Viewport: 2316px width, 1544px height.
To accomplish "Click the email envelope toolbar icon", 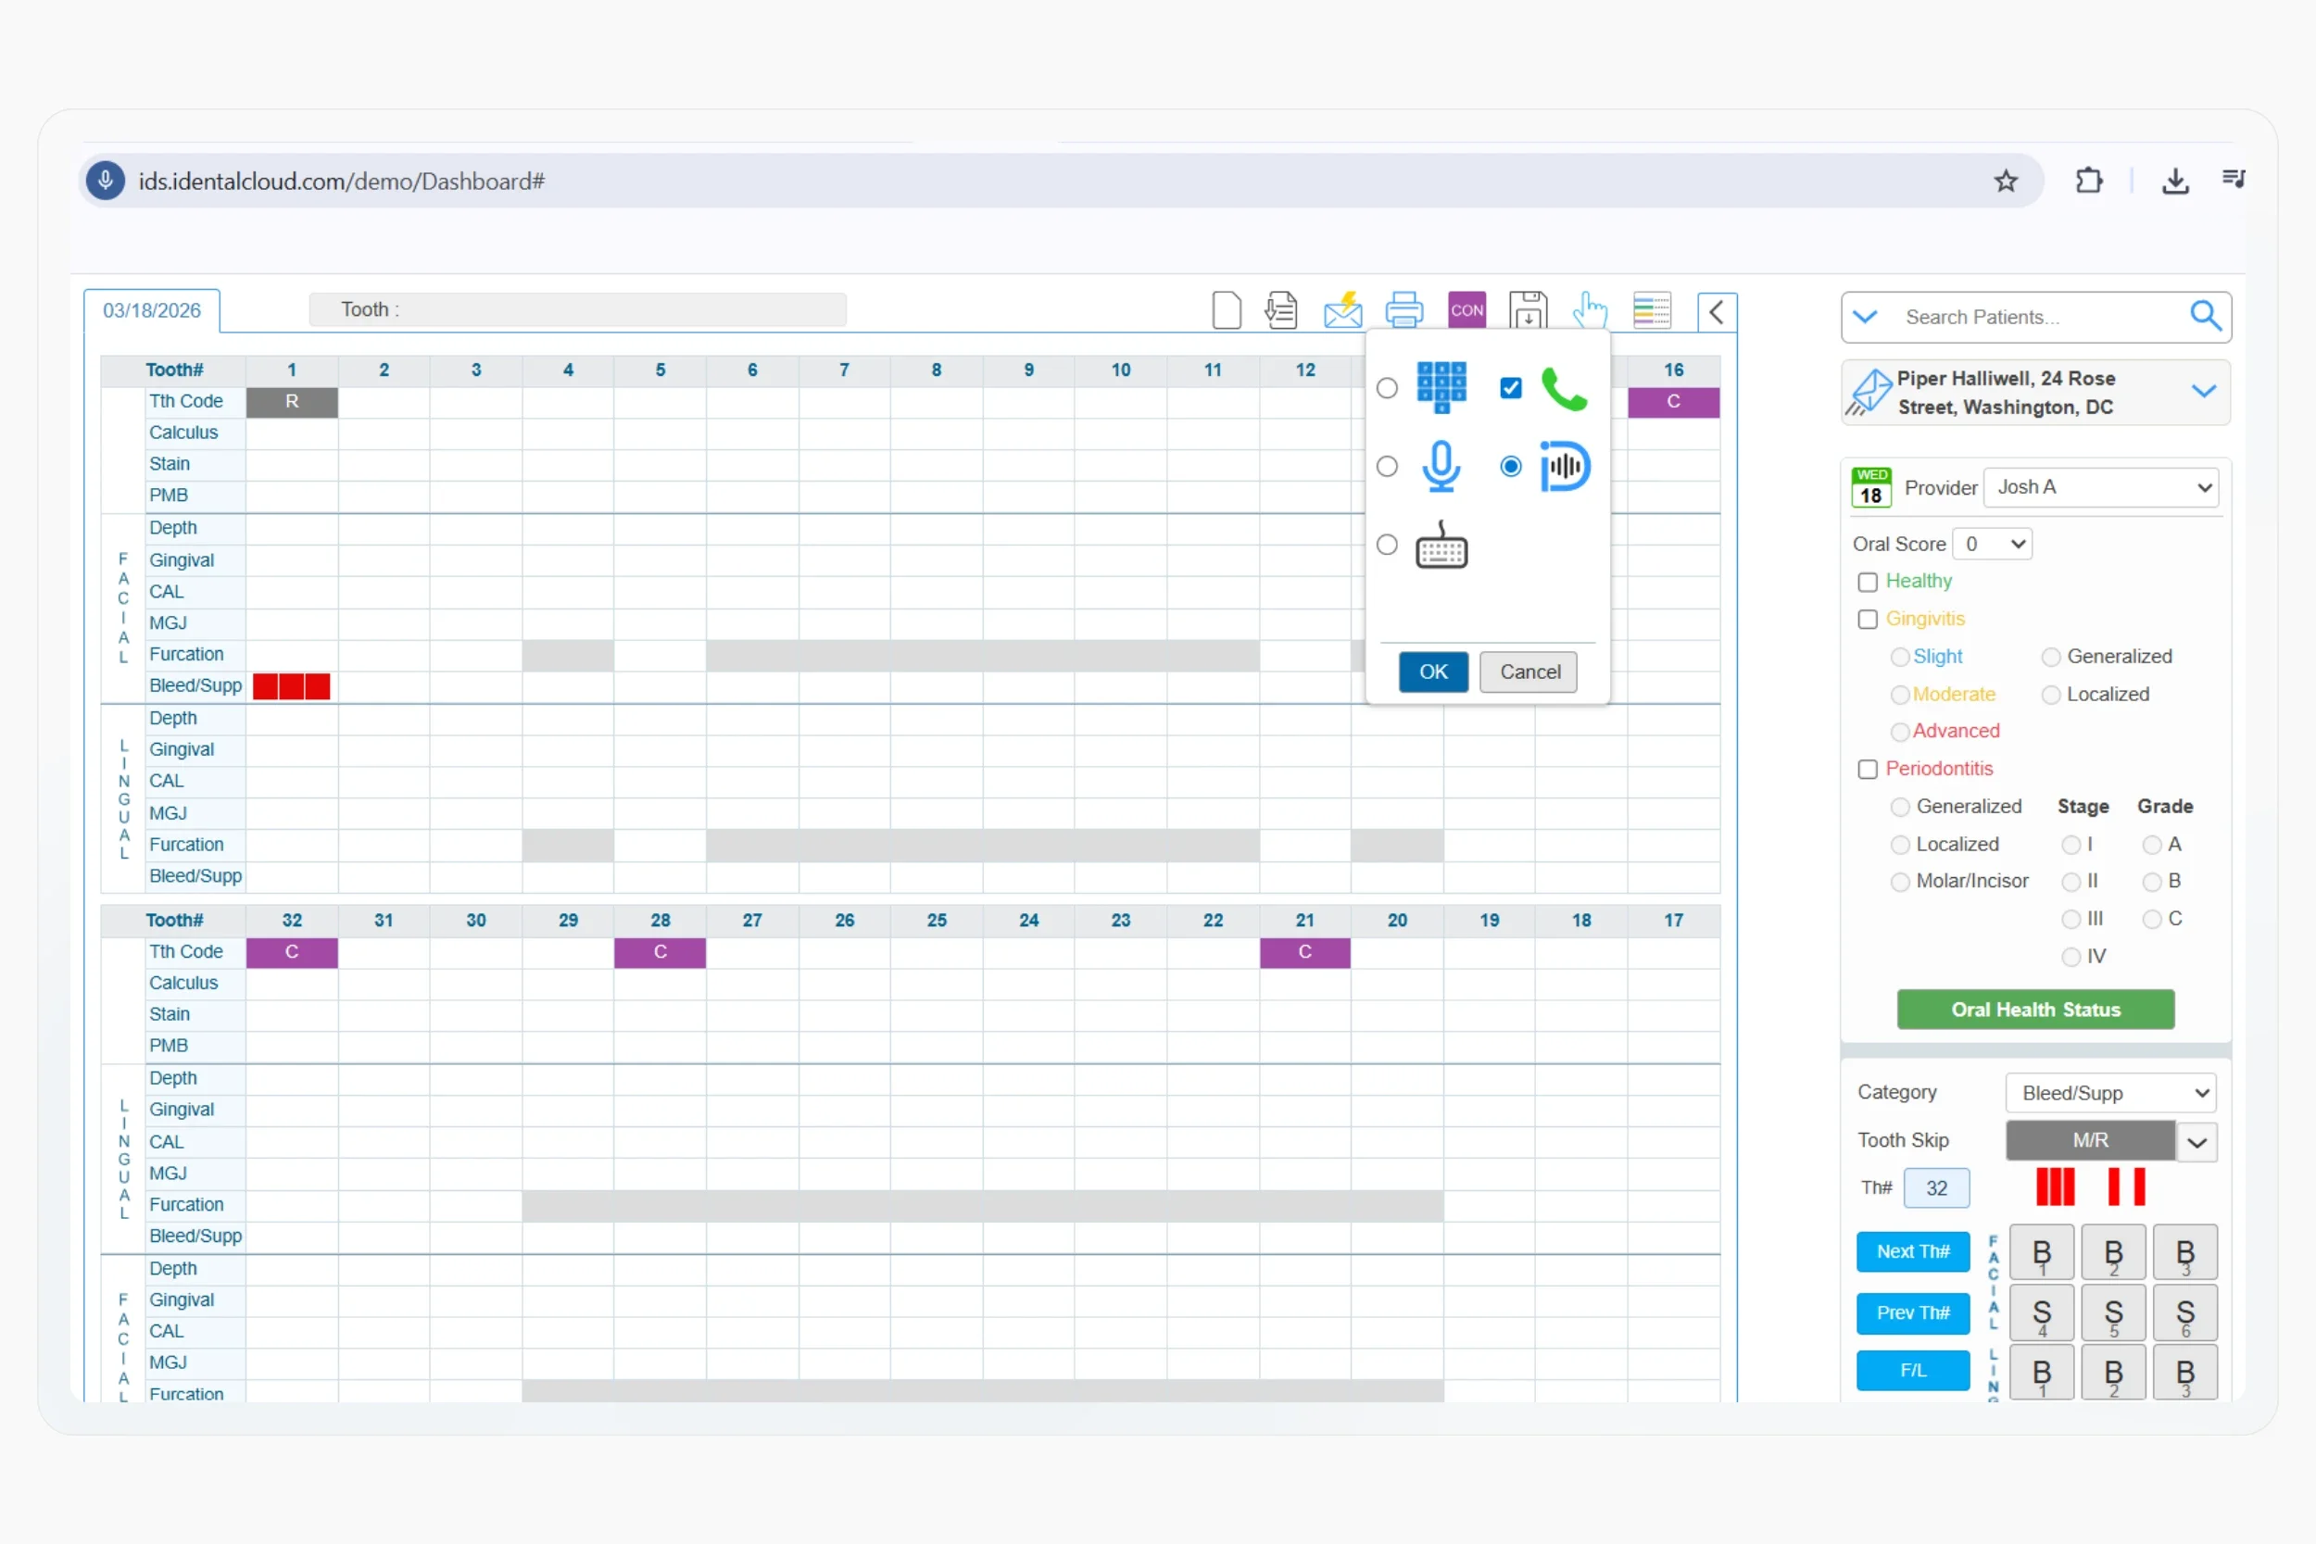I will 1342,311.
